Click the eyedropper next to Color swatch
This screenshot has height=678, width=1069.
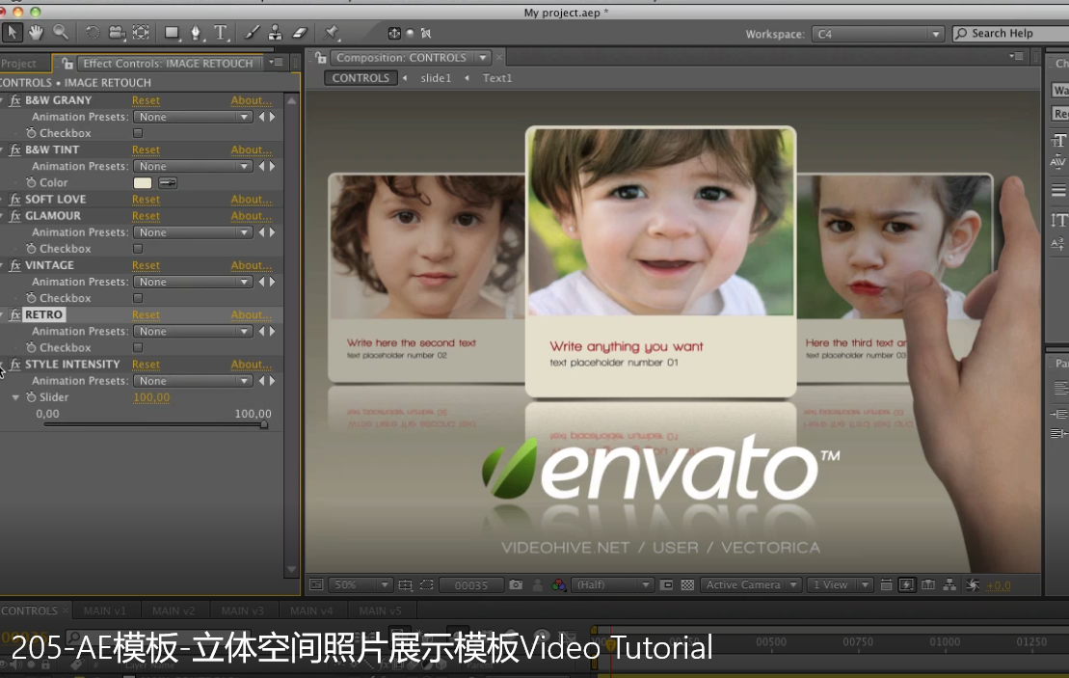tap(168, 183)
